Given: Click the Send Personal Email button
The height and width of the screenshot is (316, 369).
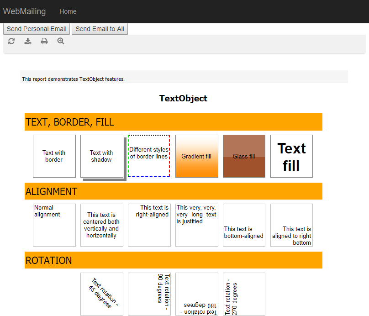Looking at the screenshot, I should [x=37, y=29].
